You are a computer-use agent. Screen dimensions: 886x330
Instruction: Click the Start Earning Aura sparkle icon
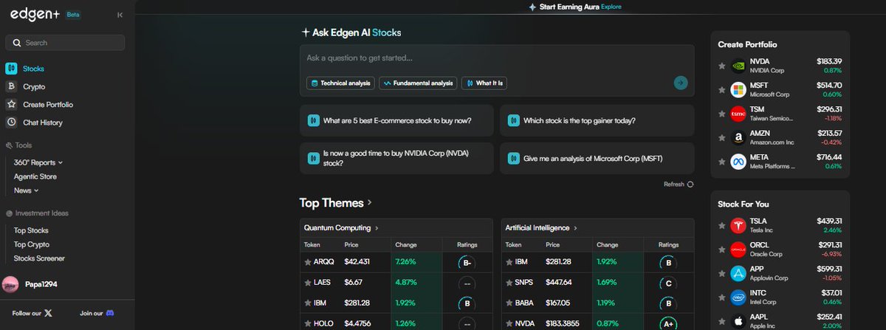(x=532, y=7)
